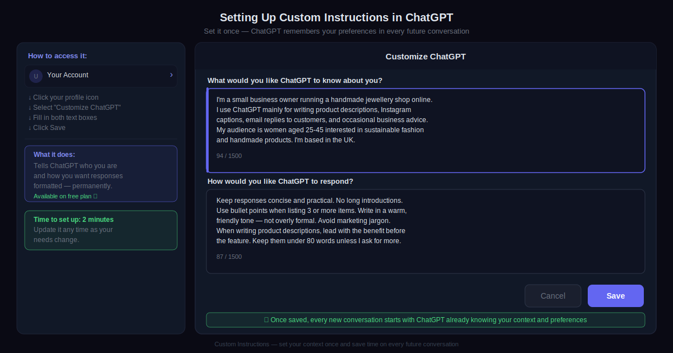The image size is (673, 353).
Task: Click the "94 / 1500" character counter
Action: tap(229, 156)
